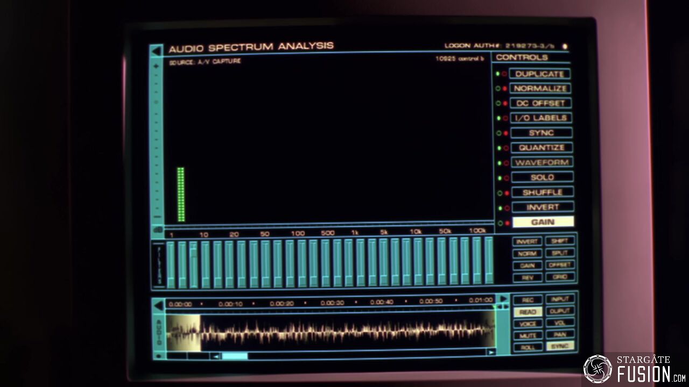689x387 pixels.
Task: Click the DC OFFSET control button
Action: click(540, 103)
